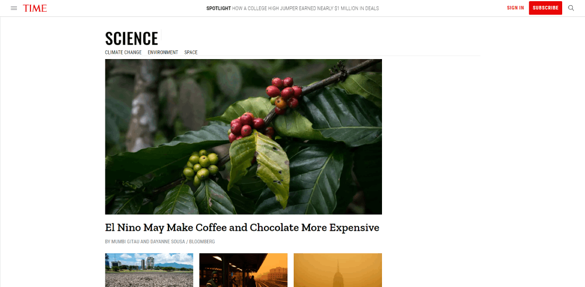Image resolution: width=585 pixels, height=287 pixels.
Task: Click the Bloomberg source credit
Action: point(202,241)
